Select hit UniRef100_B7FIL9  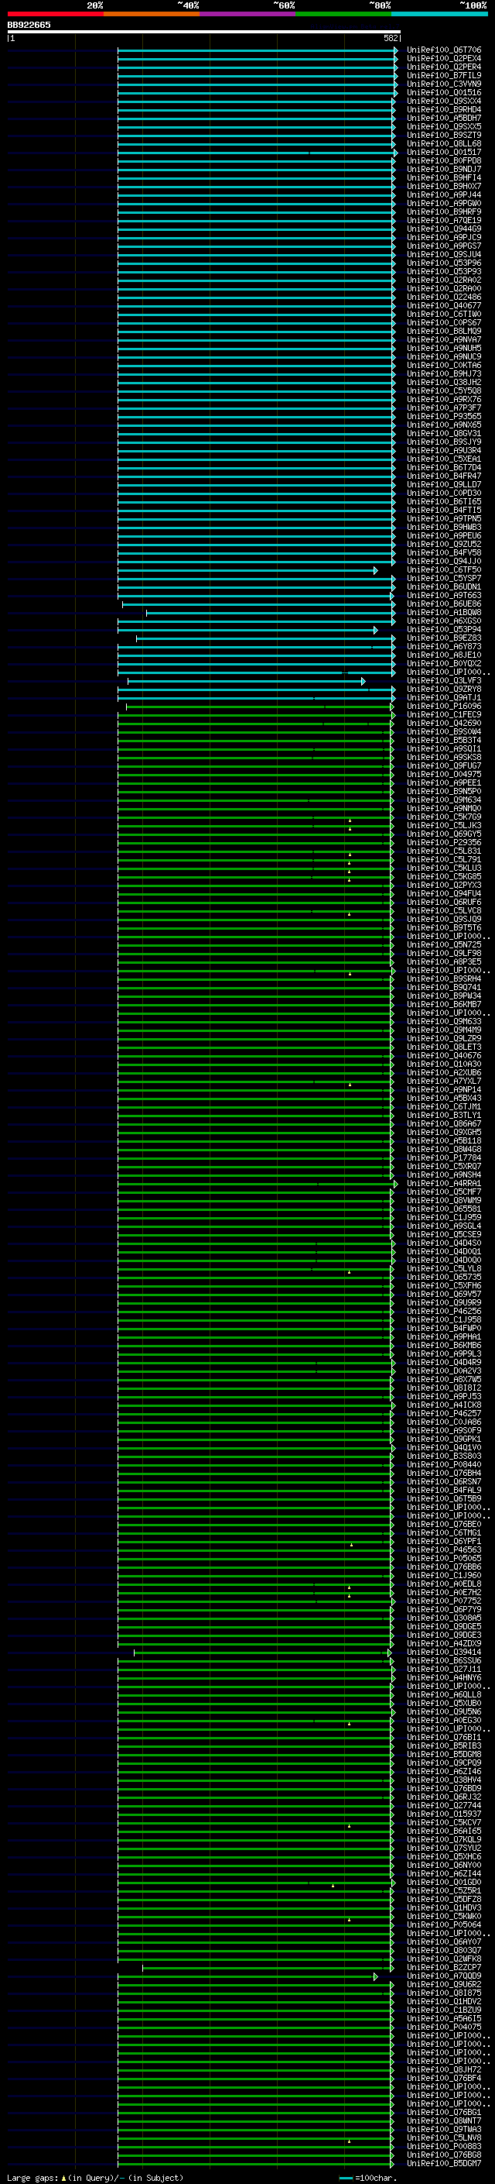coord(444,75)
